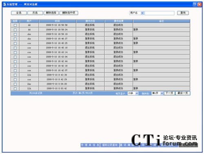The height and width of the screenshot is (154, 204).
Task: Click the help question mark icon in title bar
Action: [195, 5]
